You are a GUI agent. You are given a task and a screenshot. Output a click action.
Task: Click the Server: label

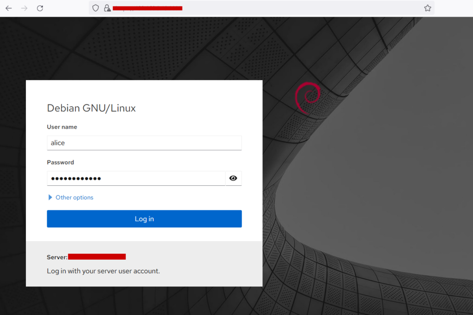(57, 257)
